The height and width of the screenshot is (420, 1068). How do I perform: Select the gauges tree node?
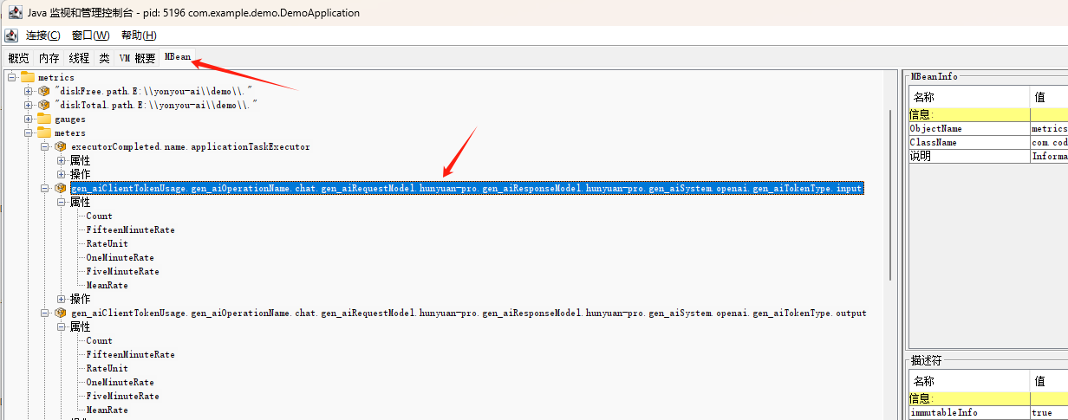pyautogui.click(x=70, y=119)
